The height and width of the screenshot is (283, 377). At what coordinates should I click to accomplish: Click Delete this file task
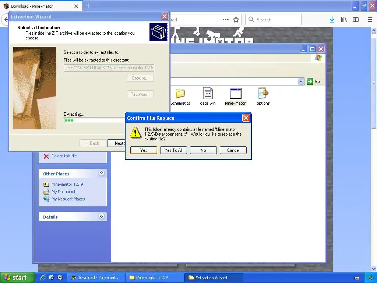coord(64,156)
